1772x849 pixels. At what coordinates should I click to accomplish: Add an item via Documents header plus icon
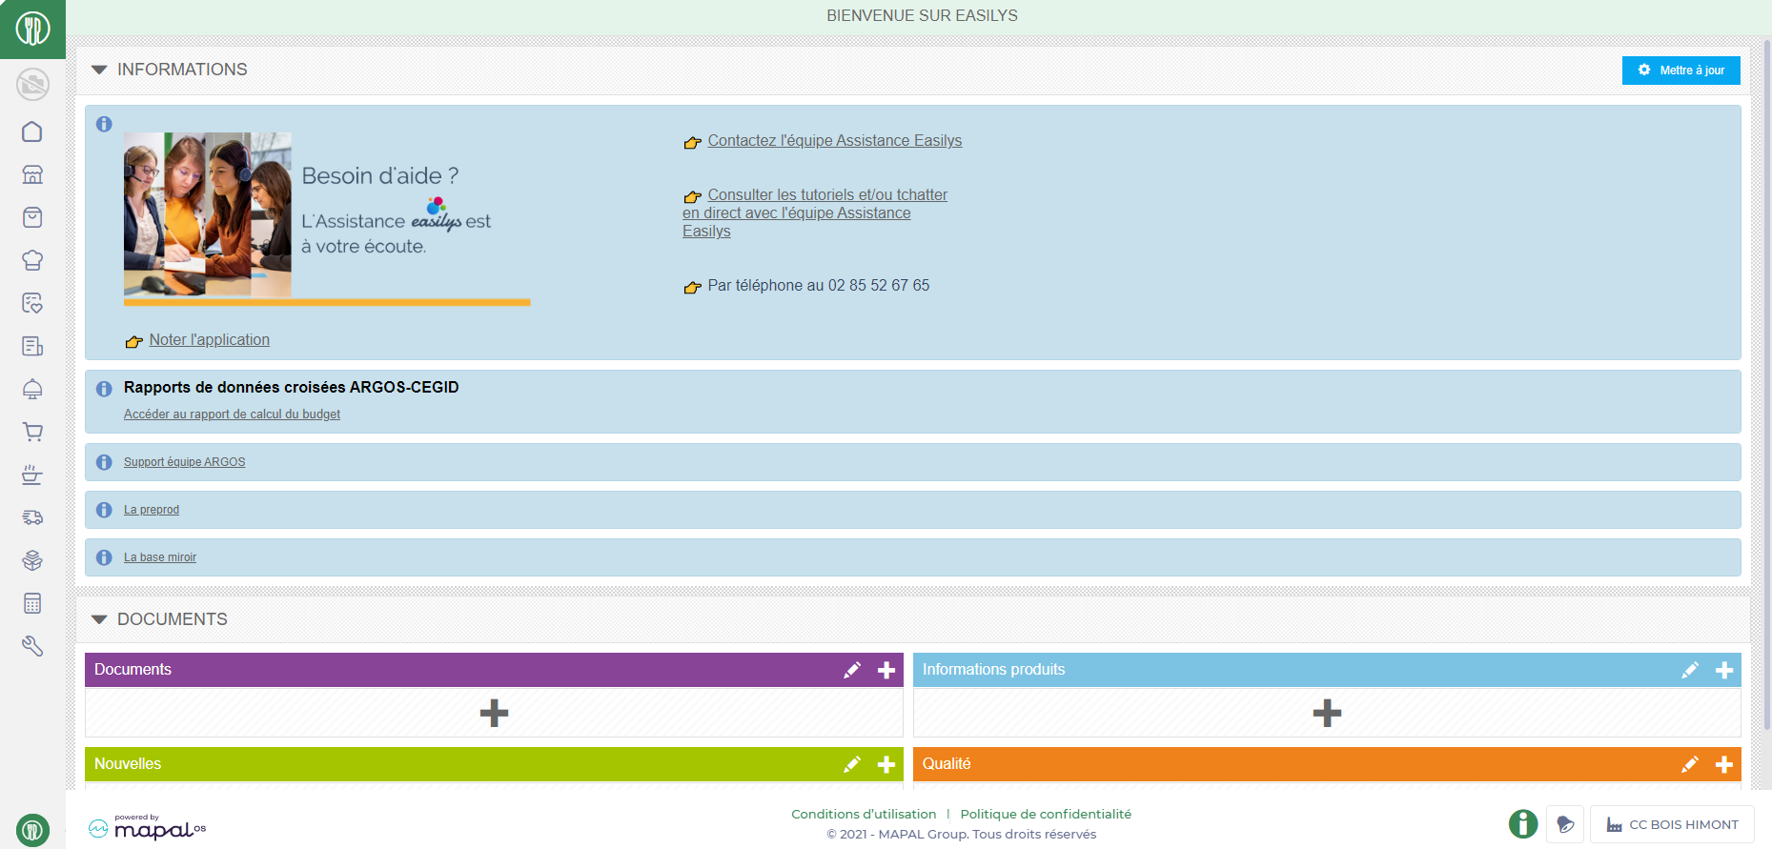[886, 670]
